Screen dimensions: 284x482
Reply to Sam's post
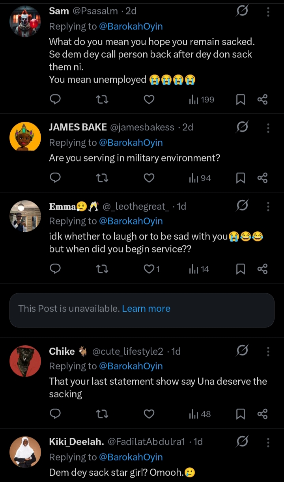pos(56,100)
